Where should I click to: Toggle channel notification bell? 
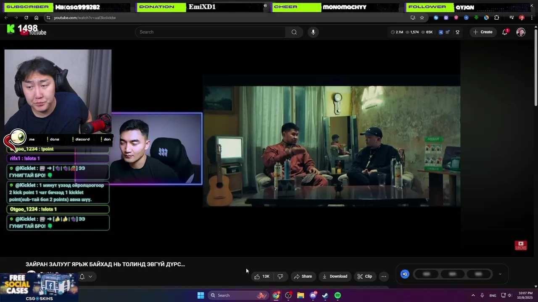point(82,276)
